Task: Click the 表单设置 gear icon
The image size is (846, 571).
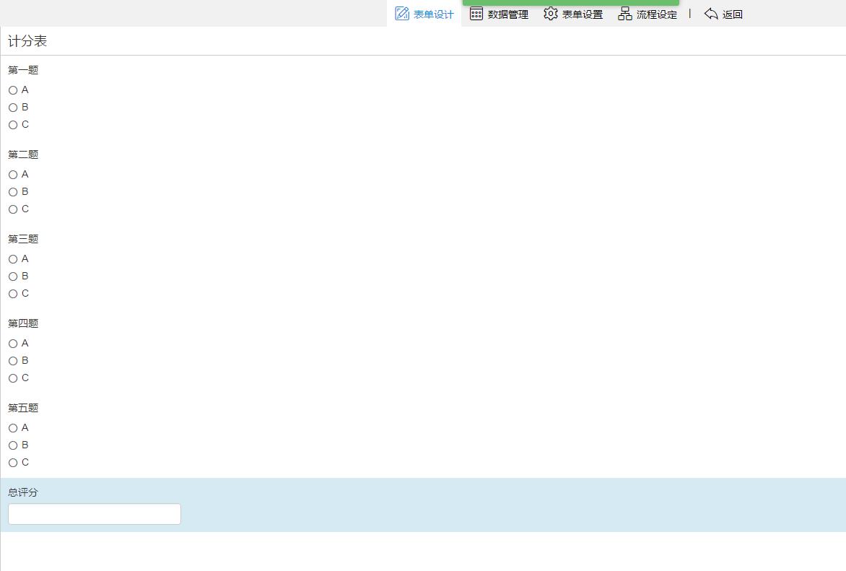Action: pos(550,14)
